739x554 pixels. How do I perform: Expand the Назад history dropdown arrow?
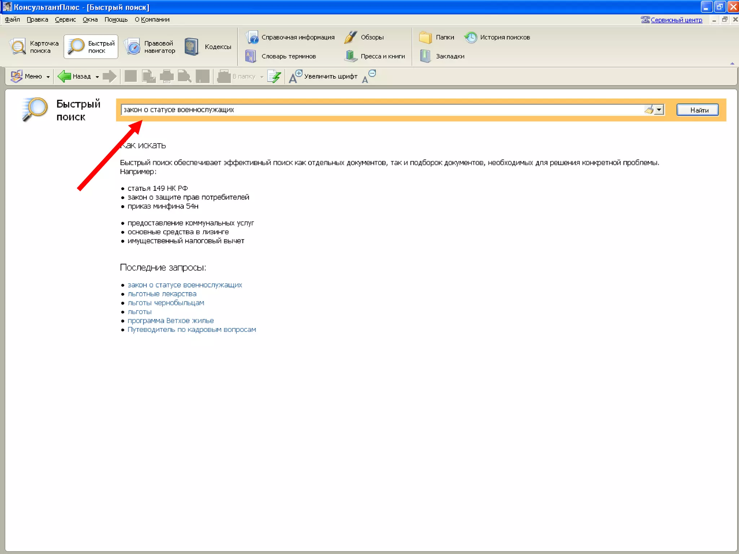pyautogui.click(x=97, y=77)
